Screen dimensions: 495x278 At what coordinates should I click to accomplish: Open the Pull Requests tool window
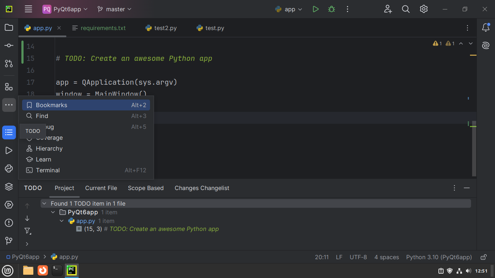9,64
